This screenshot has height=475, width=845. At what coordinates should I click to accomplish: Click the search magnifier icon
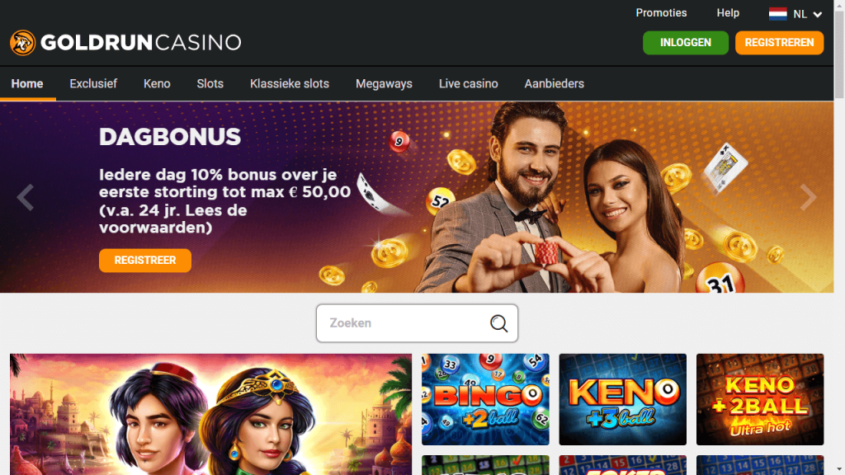498,323
